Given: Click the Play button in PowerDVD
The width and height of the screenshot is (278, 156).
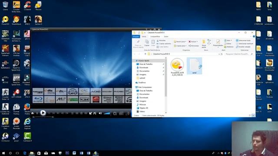Looking at the screenshot, I should coord(43,113).
